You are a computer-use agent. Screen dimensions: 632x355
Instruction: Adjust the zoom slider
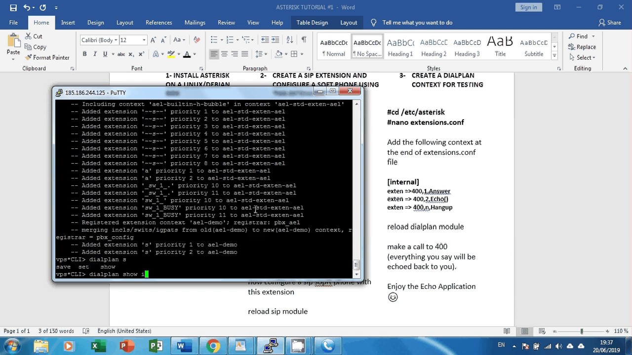582,331
